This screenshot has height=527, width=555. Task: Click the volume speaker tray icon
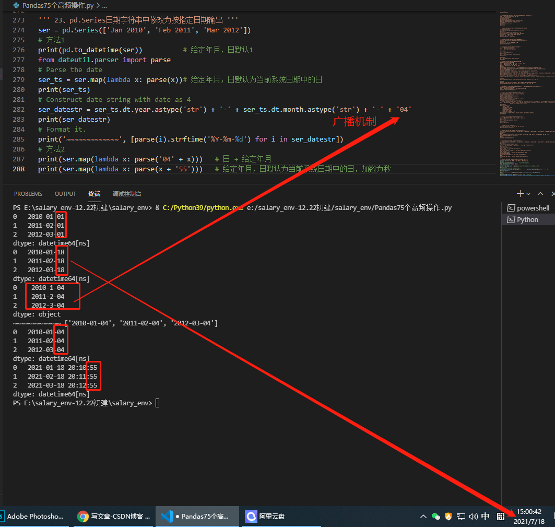coord(473,517)
